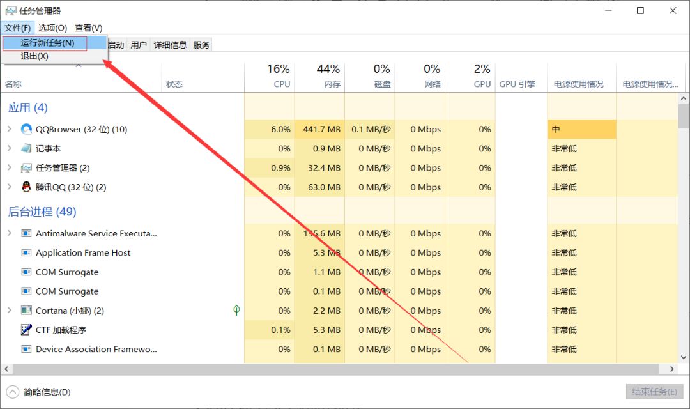Choose 退出(X) in the File menu

[x=34, y=56]
